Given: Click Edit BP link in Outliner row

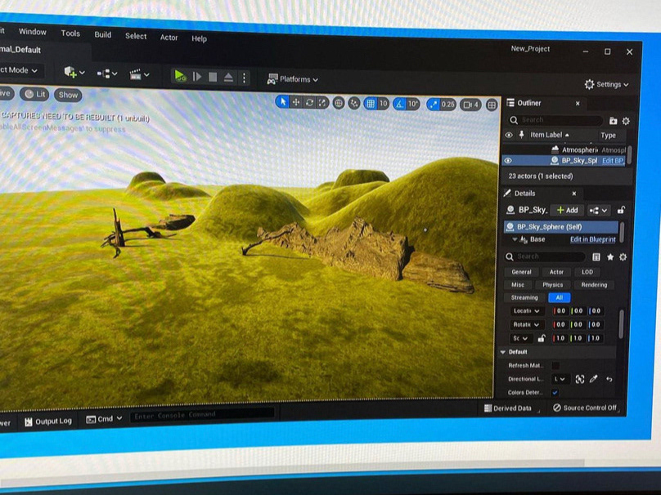Looking at the screenshot, I should [x=614, y=161].
